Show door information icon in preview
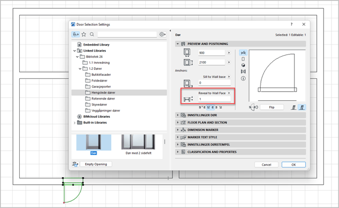The height and width of the screenshot is (208, 339). pyautogui.click(x=243, y=78)
